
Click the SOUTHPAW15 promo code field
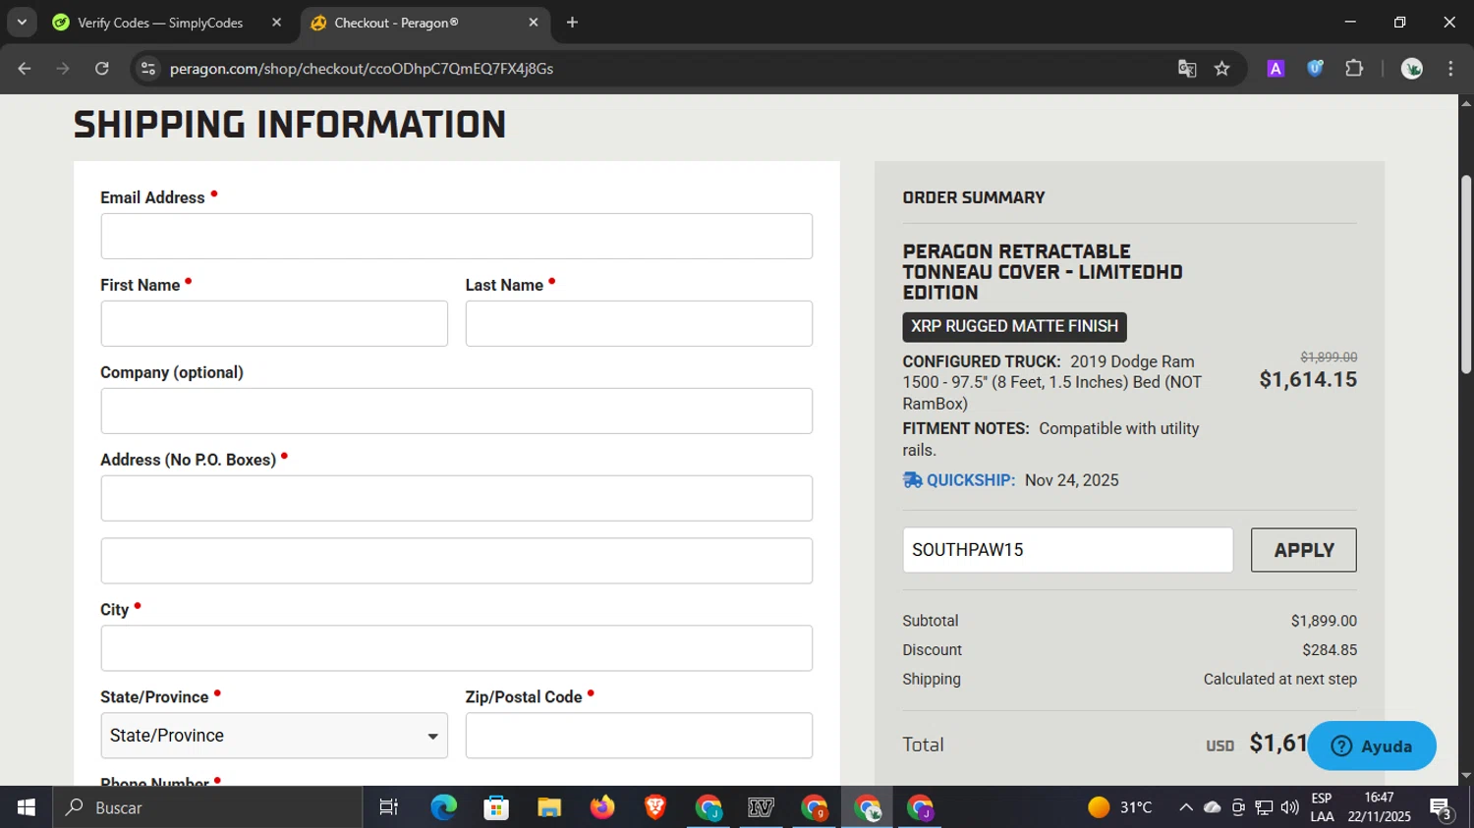(x=1068, y=550)
